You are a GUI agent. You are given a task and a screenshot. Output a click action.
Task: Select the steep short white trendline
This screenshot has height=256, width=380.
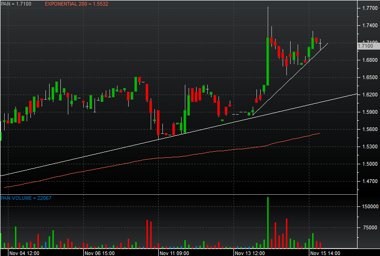coord(290,79)
